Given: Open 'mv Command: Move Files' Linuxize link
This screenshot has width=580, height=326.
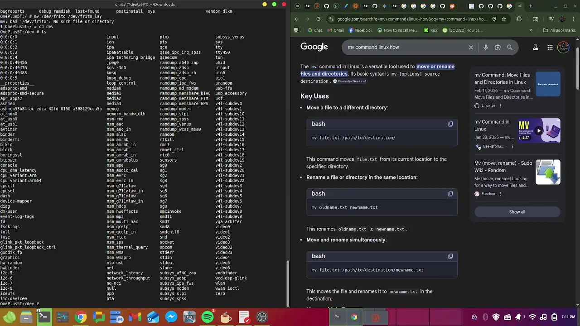Looking at the screenshot, I should click(502, 79).
